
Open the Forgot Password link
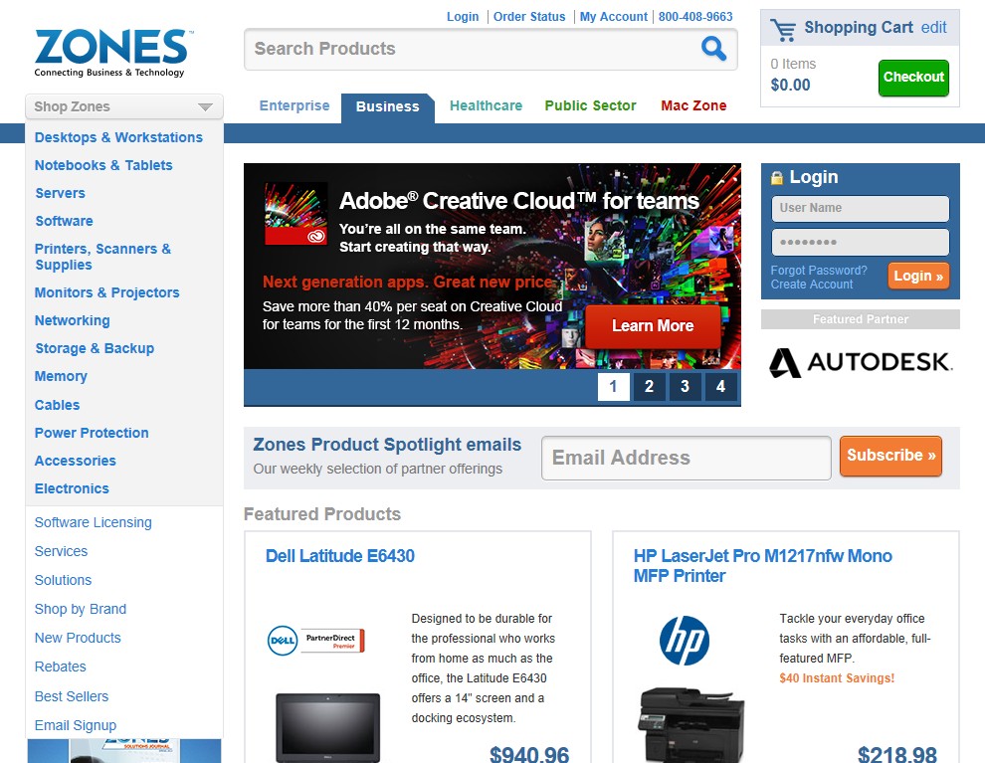click(x=819, y=270)
